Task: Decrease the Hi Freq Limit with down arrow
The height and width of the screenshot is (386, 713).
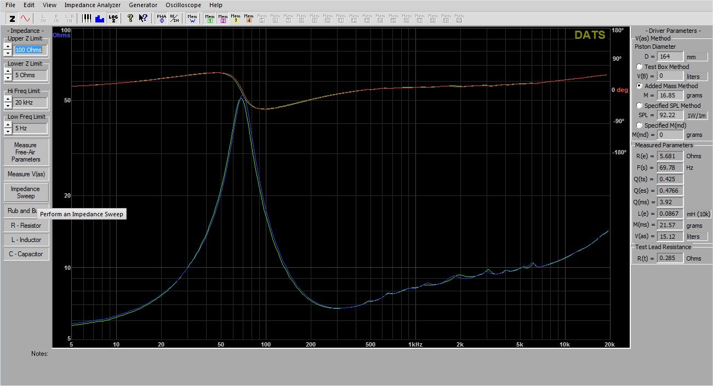Action: (8, 106)
